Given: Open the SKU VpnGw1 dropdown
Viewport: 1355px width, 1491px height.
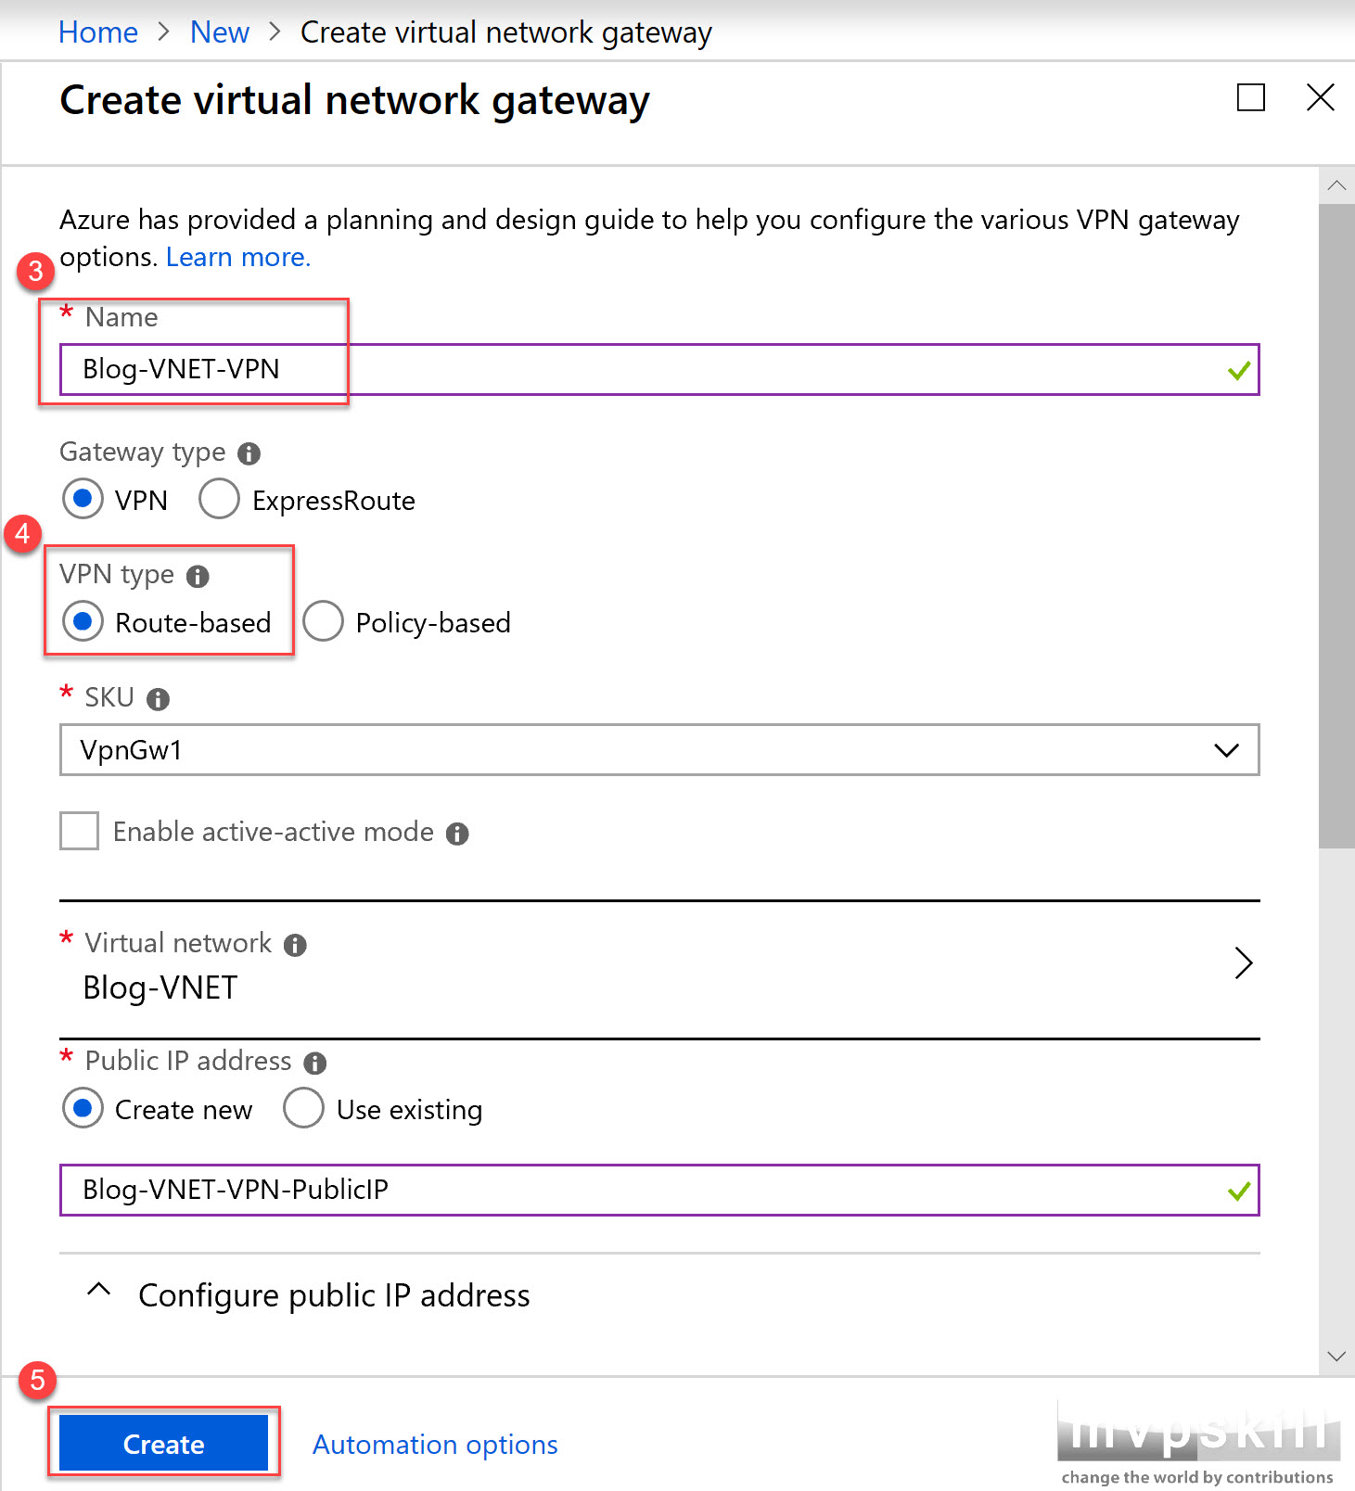Looking at the screenshot, I should point(659,750).
